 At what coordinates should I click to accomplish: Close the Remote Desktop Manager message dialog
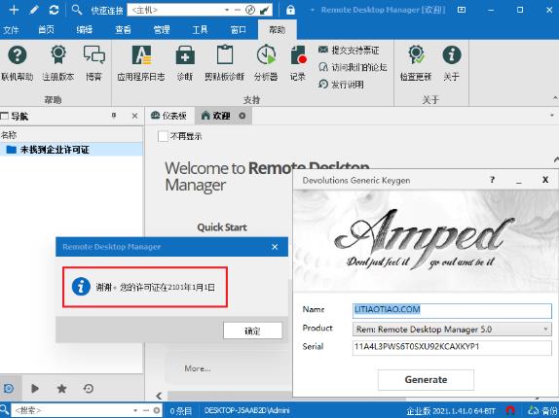coord(275,247)
